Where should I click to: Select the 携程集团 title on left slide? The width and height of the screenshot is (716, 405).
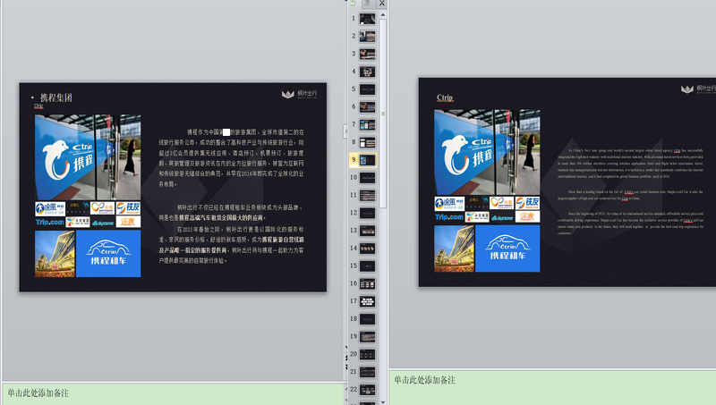[x=55, y=97]
